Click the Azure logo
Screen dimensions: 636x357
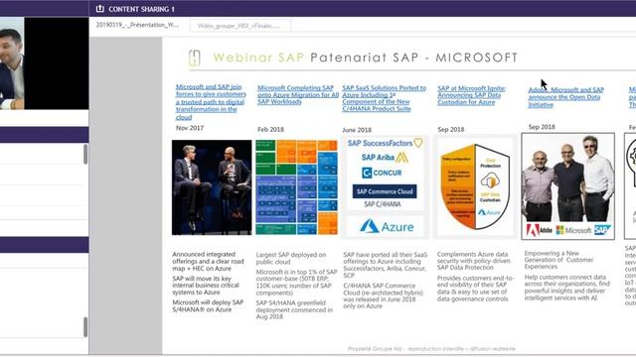[387, 227]
